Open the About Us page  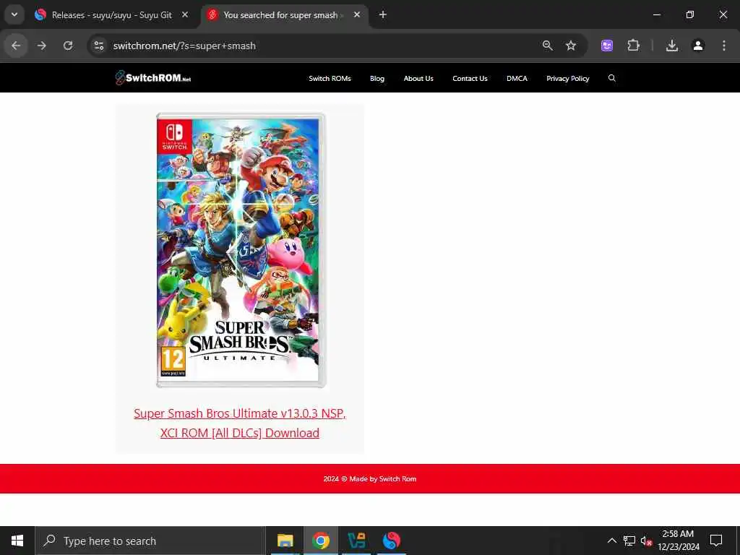(x=418, y=78)
